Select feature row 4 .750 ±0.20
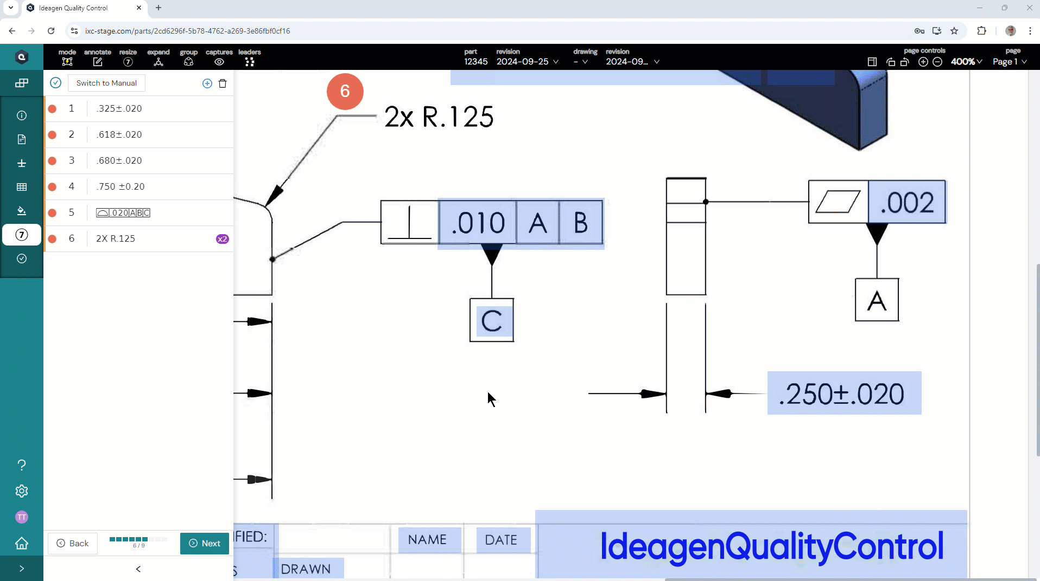The image size is (1040, 581). [x=139, y=186]
